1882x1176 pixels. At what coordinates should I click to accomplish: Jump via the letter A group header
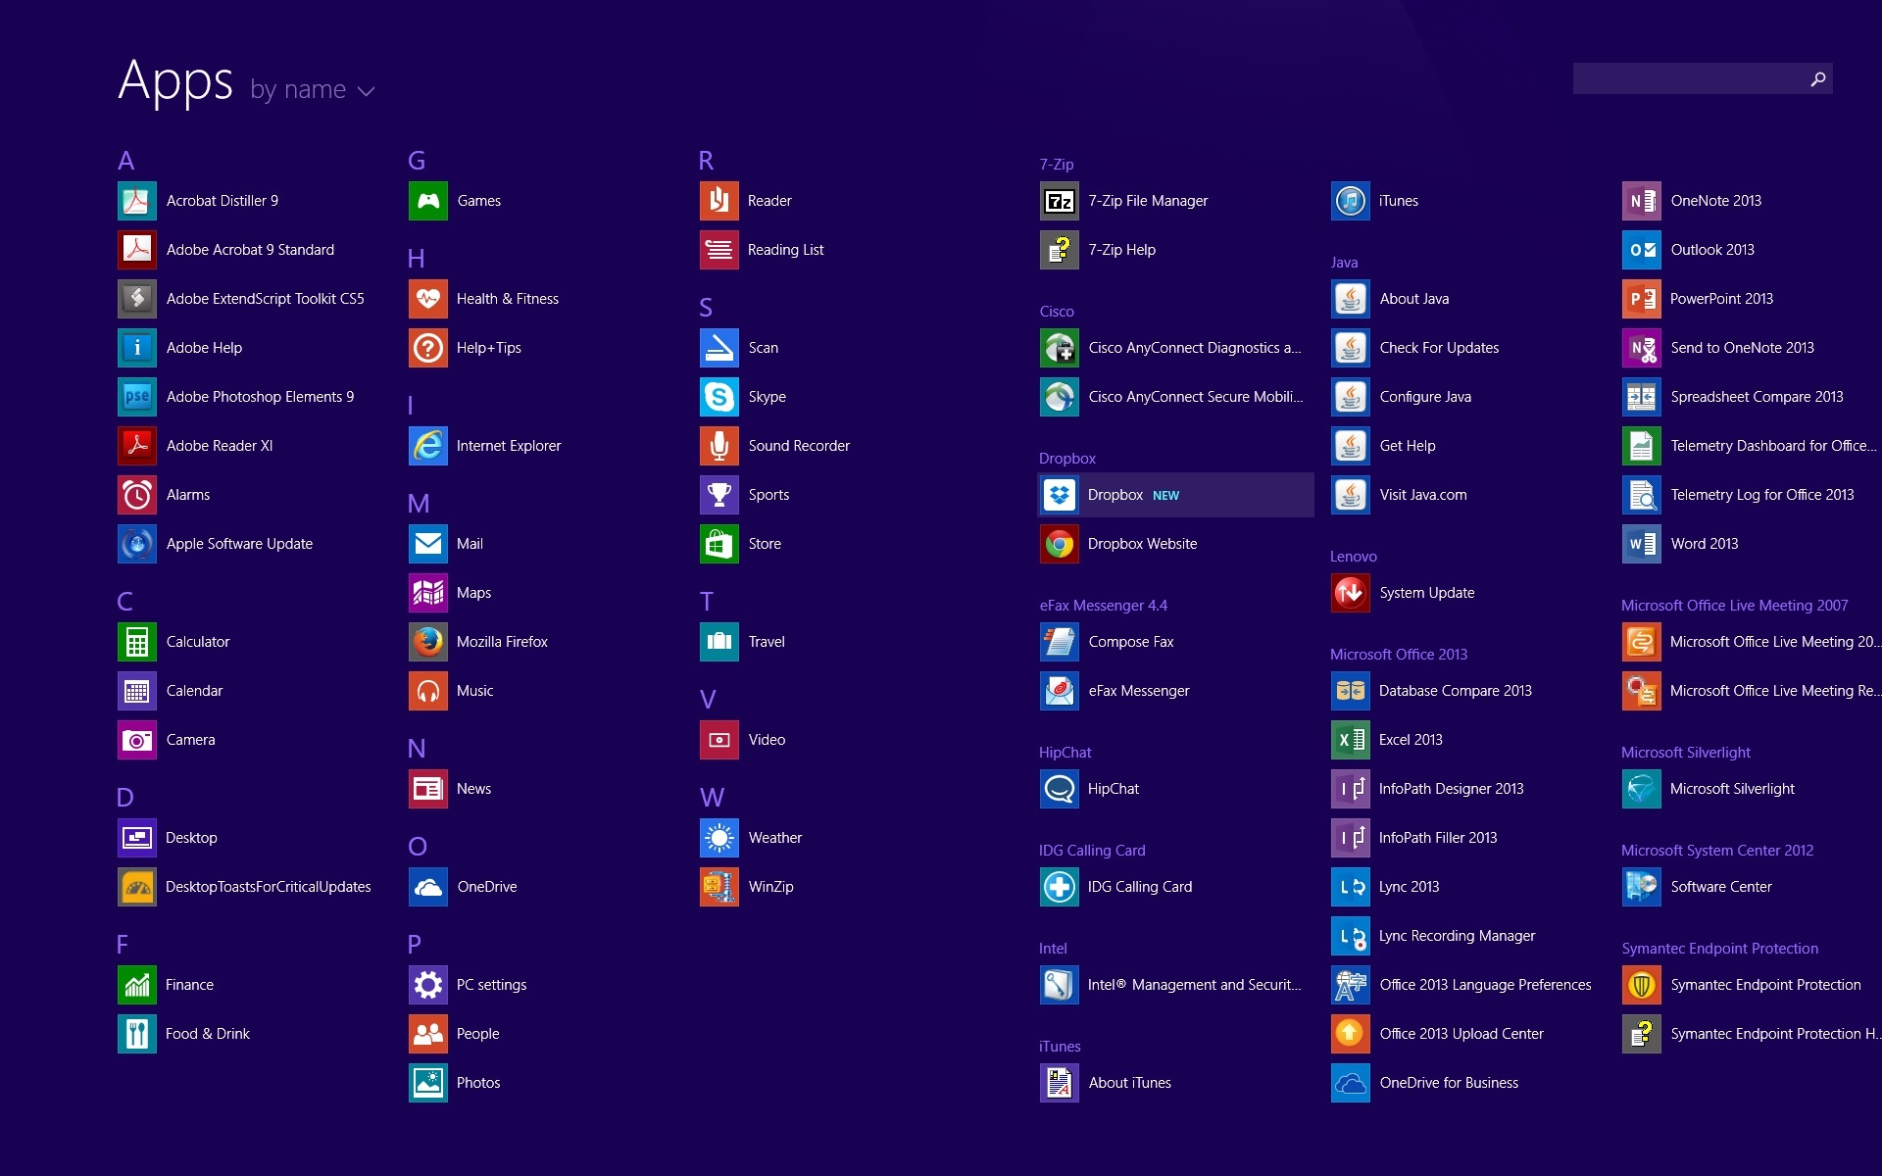(x=126, y=161)
